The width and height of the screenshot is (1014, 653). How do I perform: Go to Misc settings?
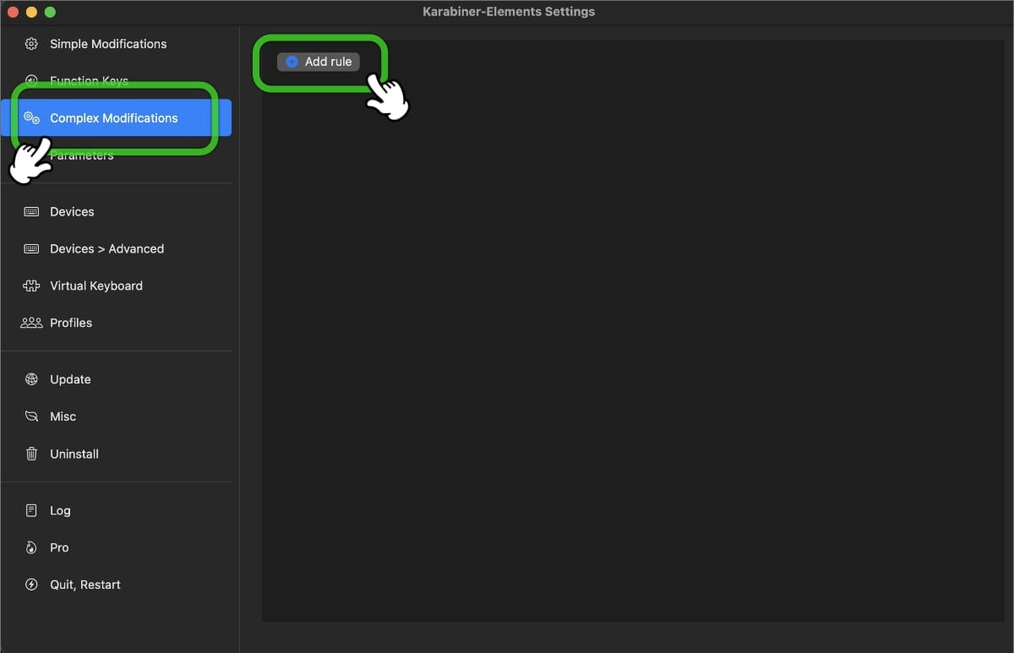click(116, 416)
